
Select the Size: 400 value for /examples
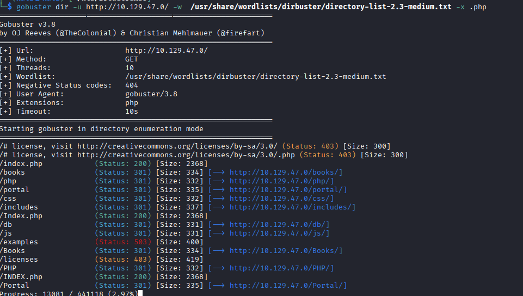180,242
